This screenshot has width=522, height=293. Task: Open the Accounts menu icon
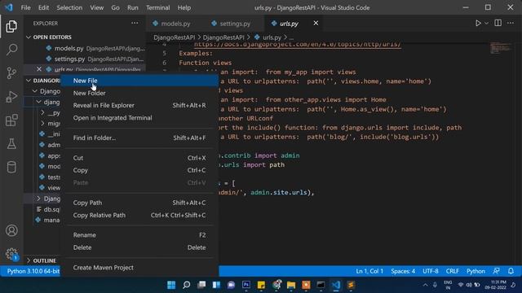point(11,230)
